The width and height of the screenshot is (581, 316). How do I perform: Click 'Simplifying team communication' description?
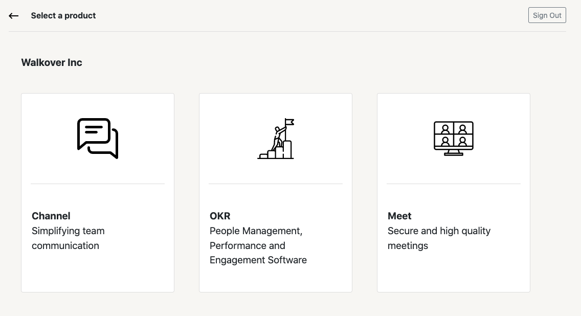(x=68, y=238)
